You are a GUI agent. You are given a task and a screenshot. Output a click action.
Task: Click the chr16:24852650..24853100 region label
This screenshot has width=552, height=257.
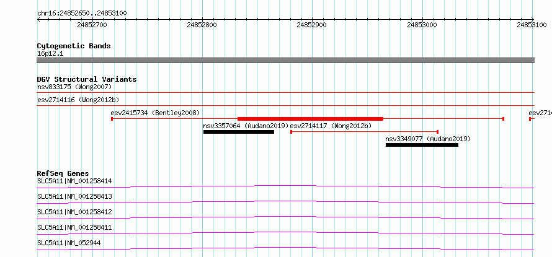coord(82,13)
